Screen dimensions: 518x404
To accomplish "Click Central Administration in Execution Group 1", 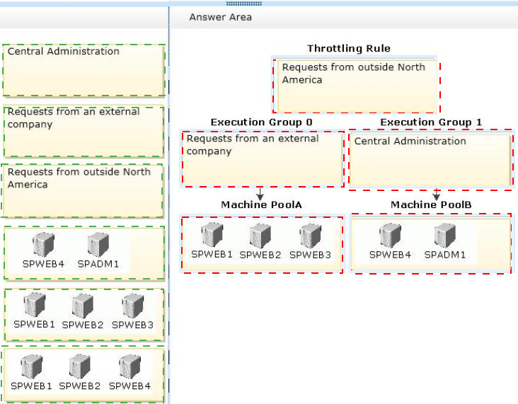I will [430, 160].
